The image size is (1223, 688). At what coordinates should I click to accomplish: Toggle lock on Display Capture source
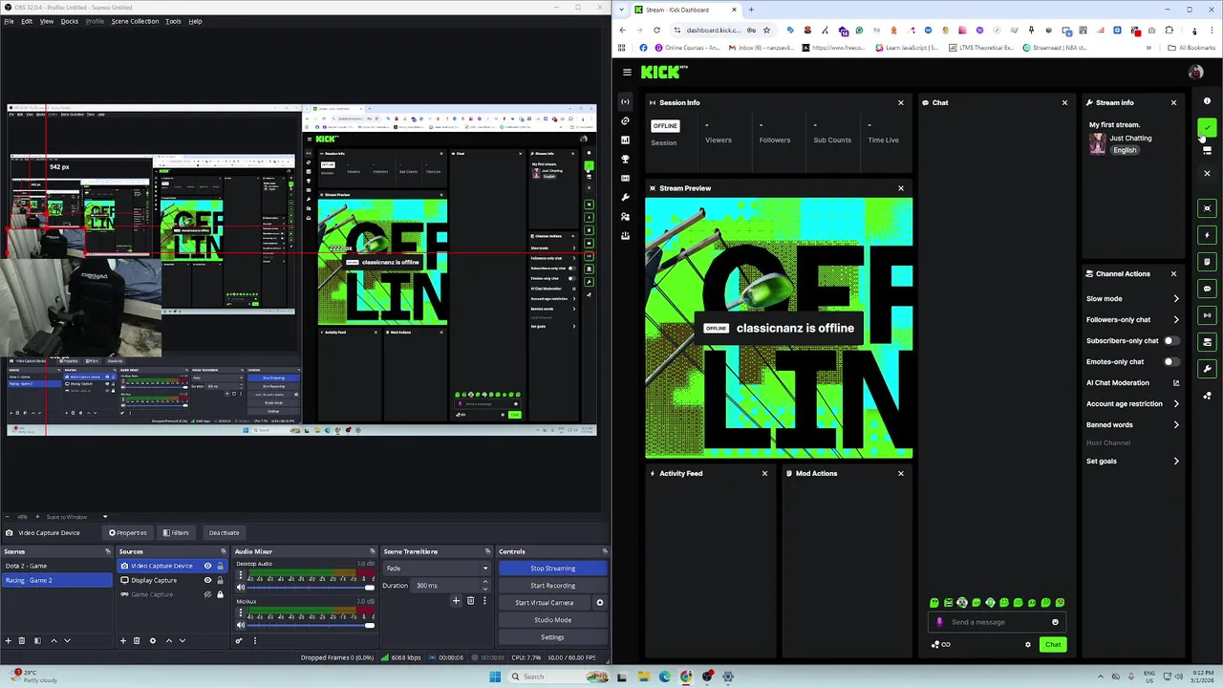220,580
